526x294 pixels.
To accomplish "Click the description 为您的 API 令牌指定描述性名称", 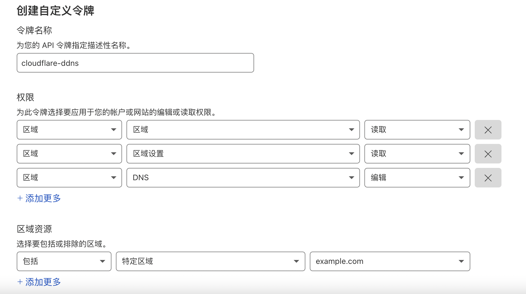I will point(74,45).
